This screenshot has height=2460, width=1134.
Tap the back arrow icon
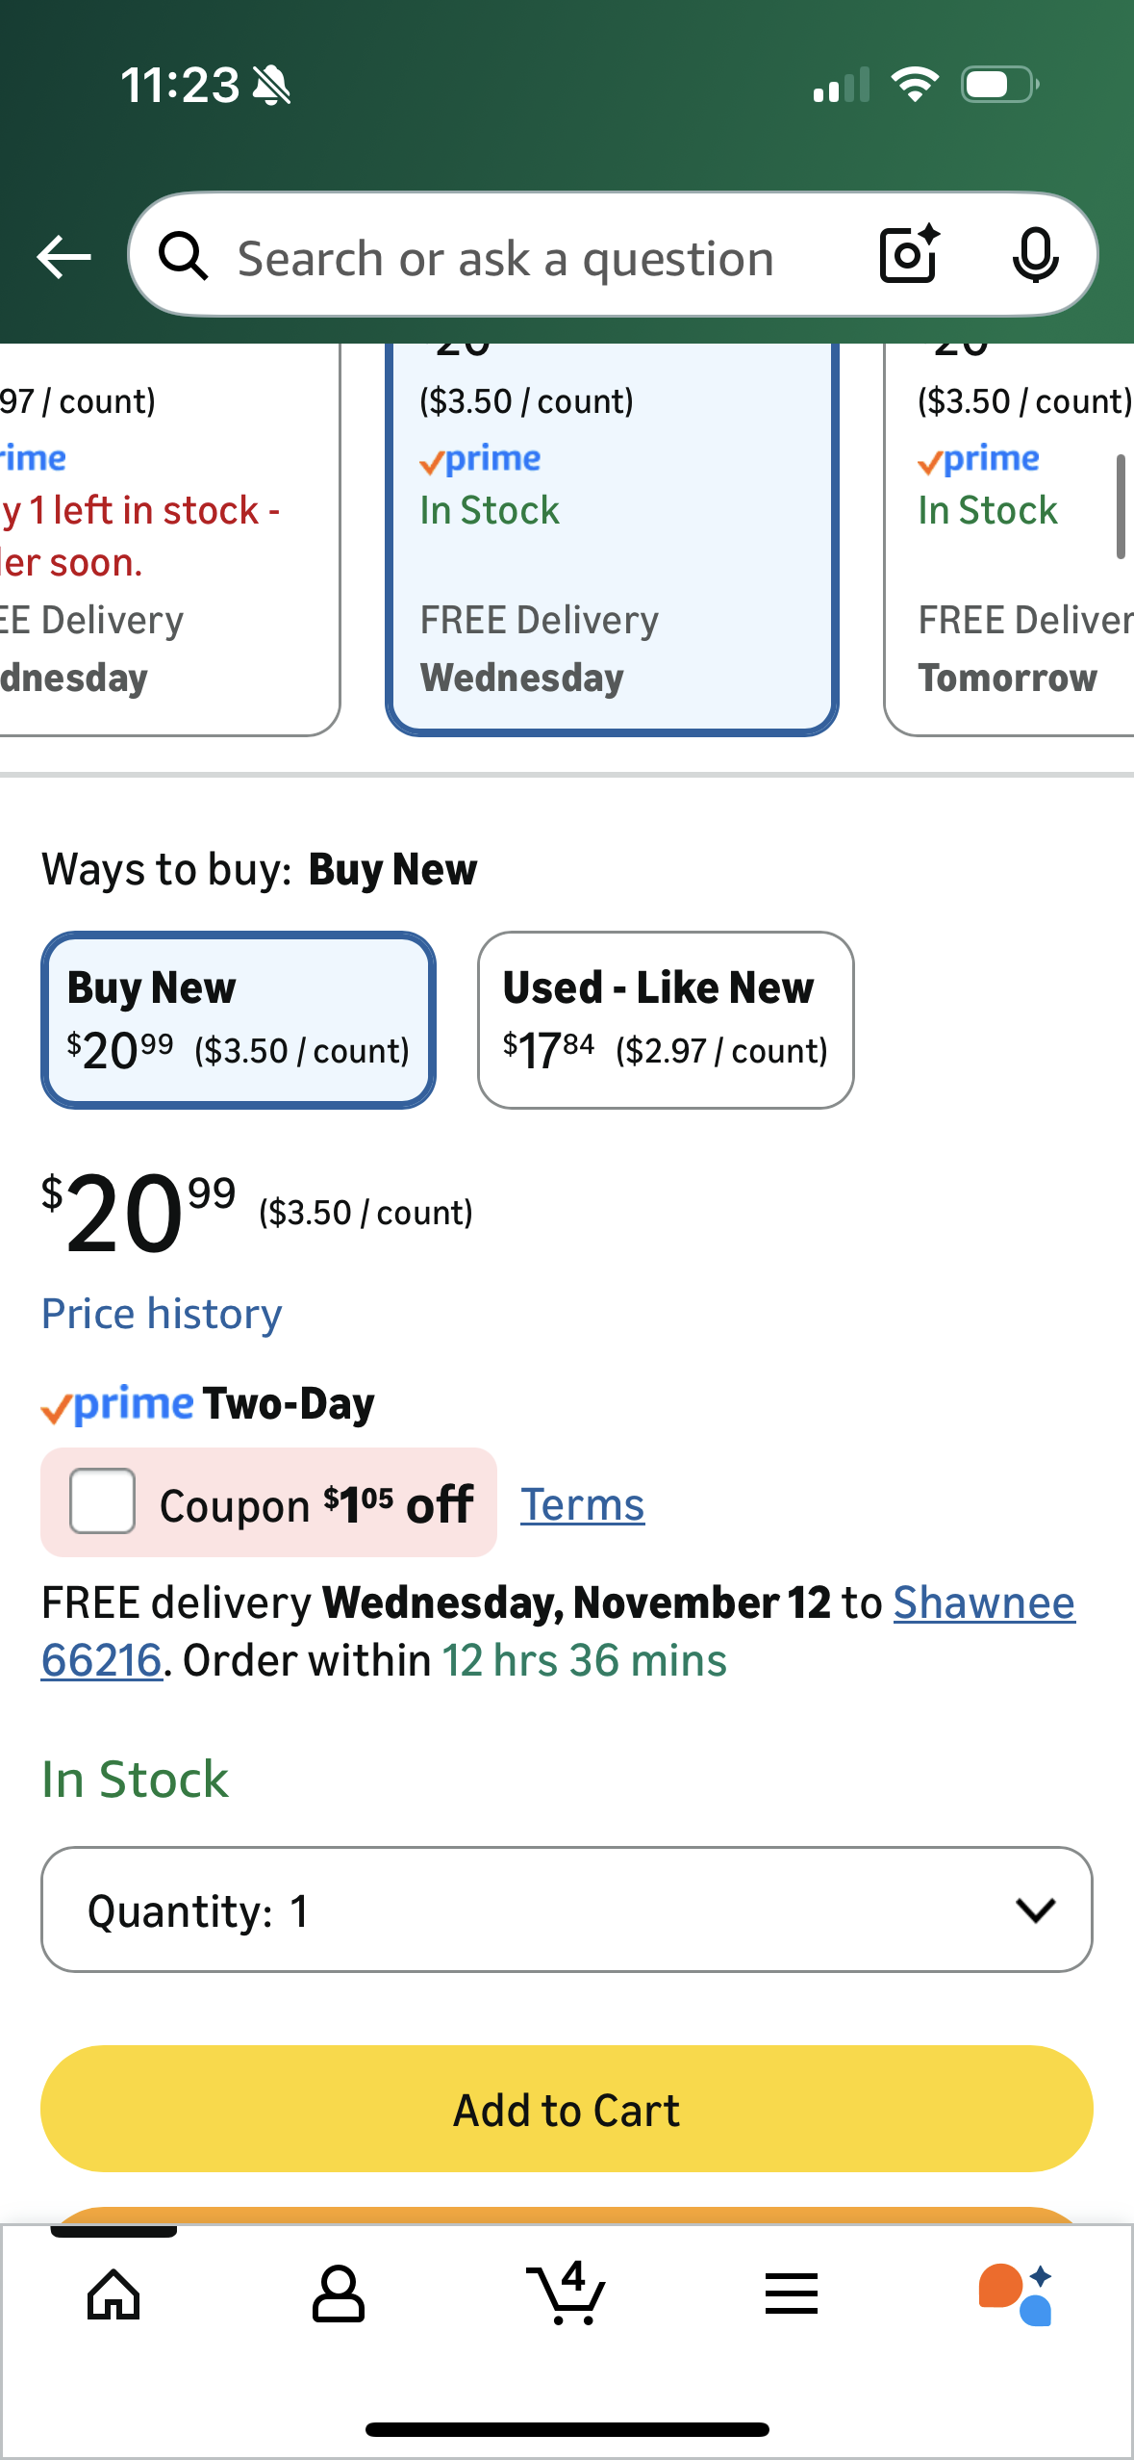pos(63,257)
